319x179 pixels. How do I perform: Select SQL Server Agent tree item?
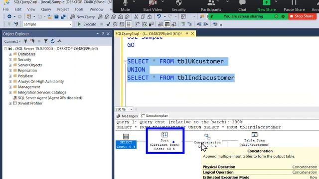tap(50, 98)
